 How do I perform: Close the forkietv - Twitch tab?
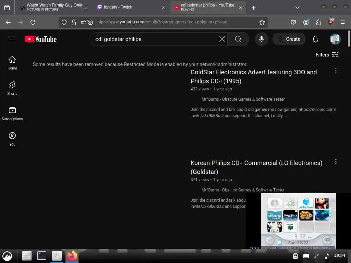[163, 8]
